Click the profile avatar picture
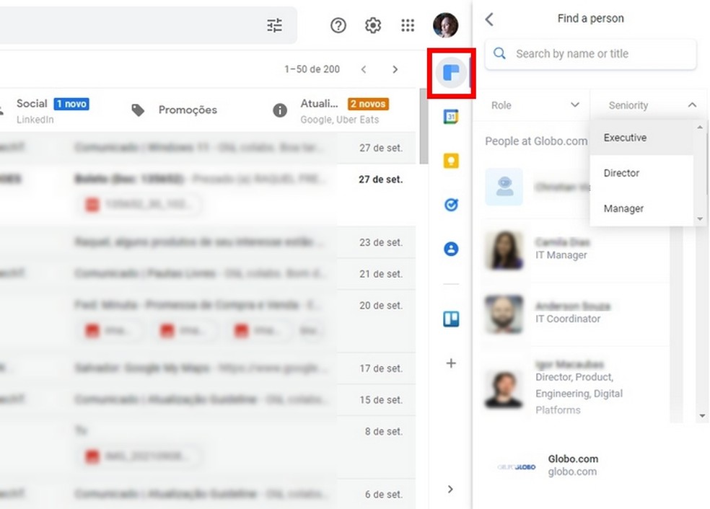Image resolution: width=710 pixels, height=509 pixels. point(445,25)
